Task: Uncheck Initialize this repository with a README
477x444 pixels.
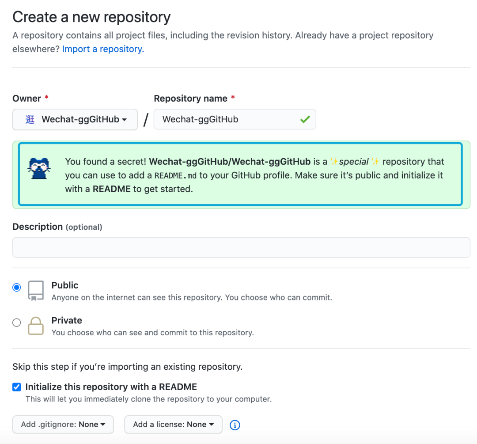Action: [17, 387]
